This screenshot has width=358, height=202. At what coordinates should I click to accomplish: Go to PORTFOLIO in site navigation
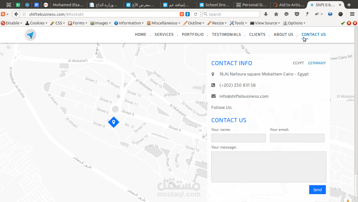coord(193,34)
